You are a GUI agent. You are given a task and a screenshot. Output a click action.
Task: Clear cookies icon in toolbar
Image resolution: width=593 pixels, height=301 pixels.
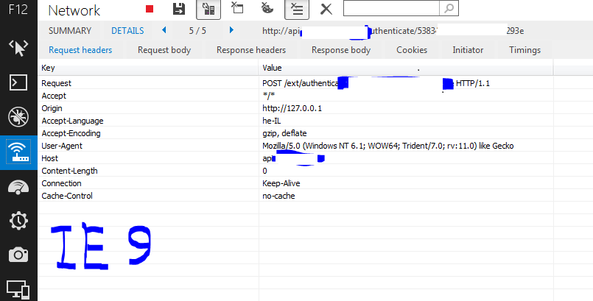(x=267, y=7)
